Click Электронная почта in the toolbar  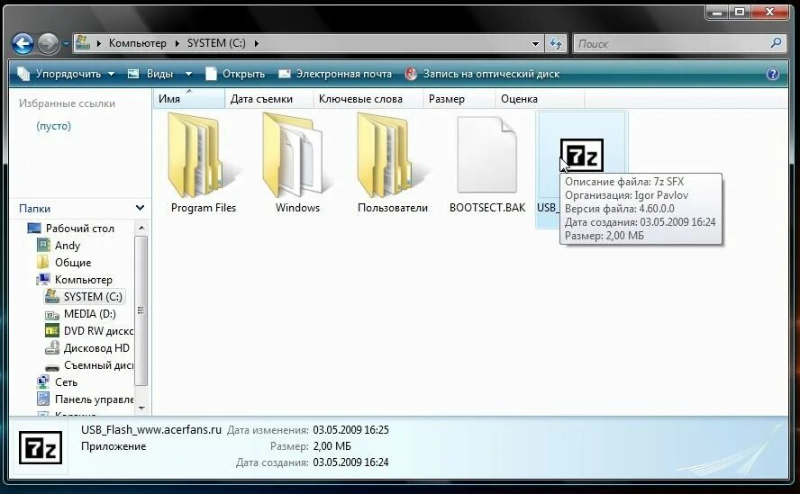335,74
